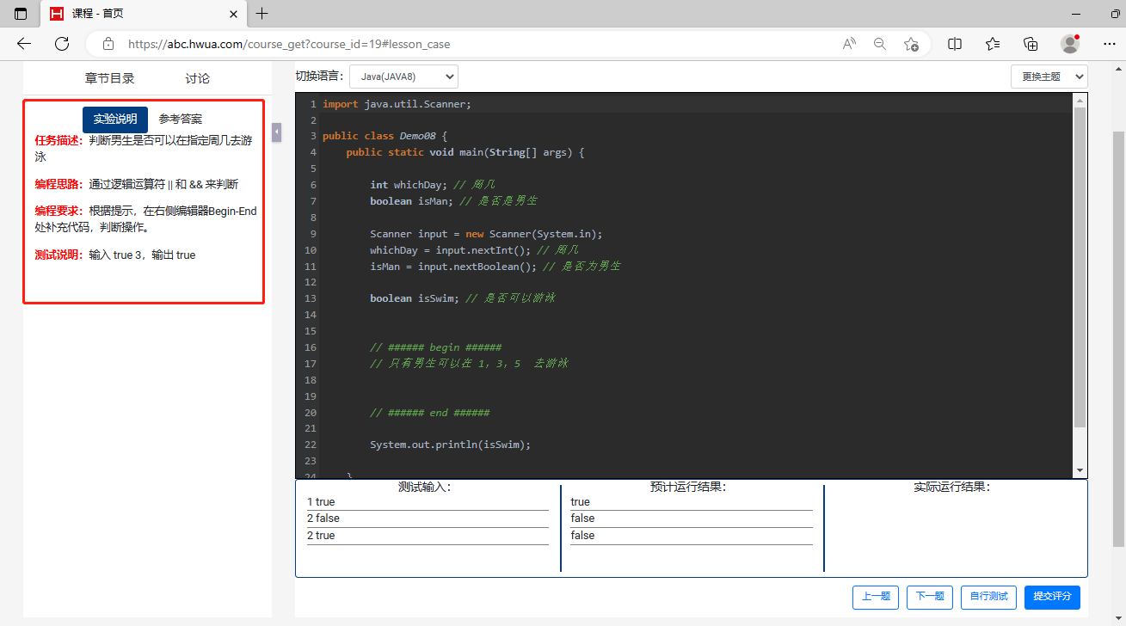Click the 'public class Demo08 {' line
Screen dimensions: 1126x626
pyautogui.click(x=385, y=136)
